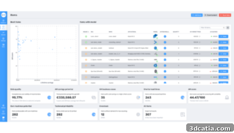Click the blue action button in the Getriebegehäuse row
This screenshot has height=133, width=234.
pos(223,77)
